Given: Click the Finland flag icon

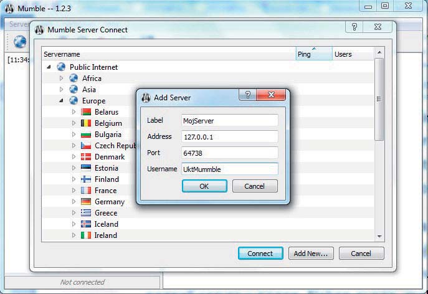Looking at the screenshot, I should point(86,179).
